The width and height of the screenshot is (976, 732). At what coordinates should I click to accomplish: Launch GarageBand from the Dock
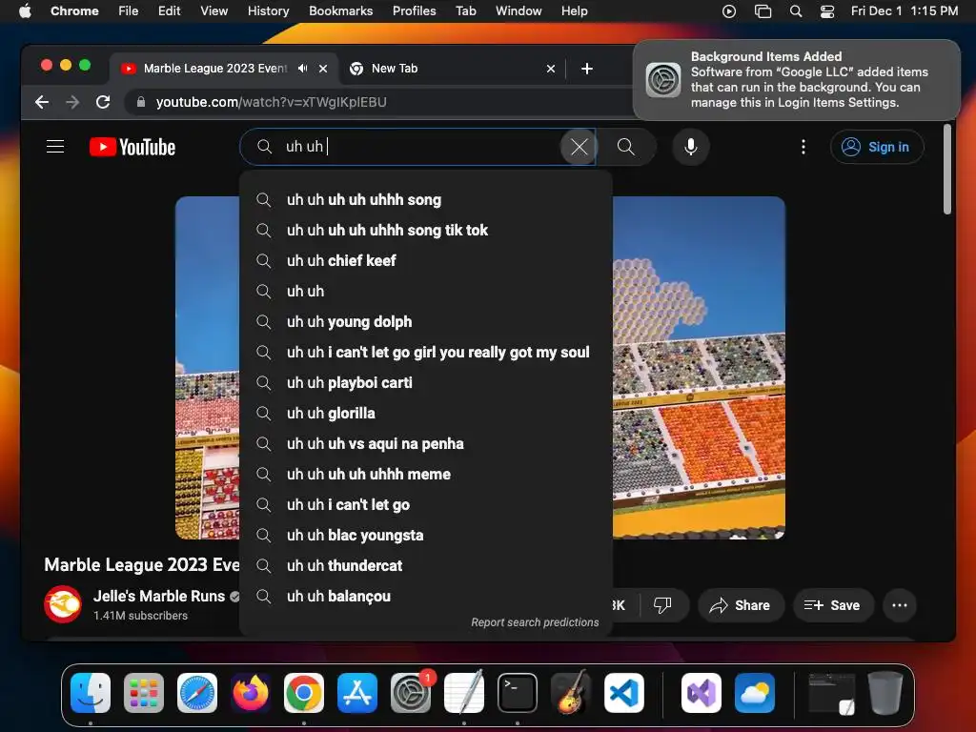tap(571, 693)
